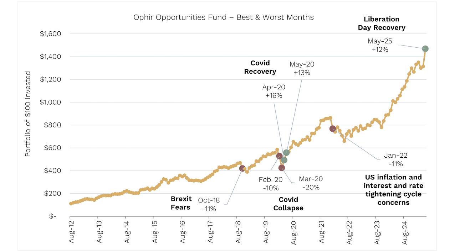Click the Jan-22 red data marker

tap(333, 129)
